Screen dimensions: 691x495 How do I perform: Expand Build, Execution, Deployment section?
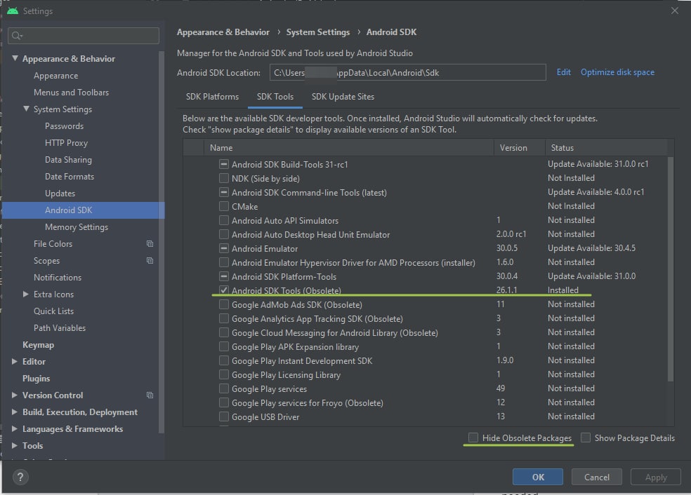pos(15,412)
